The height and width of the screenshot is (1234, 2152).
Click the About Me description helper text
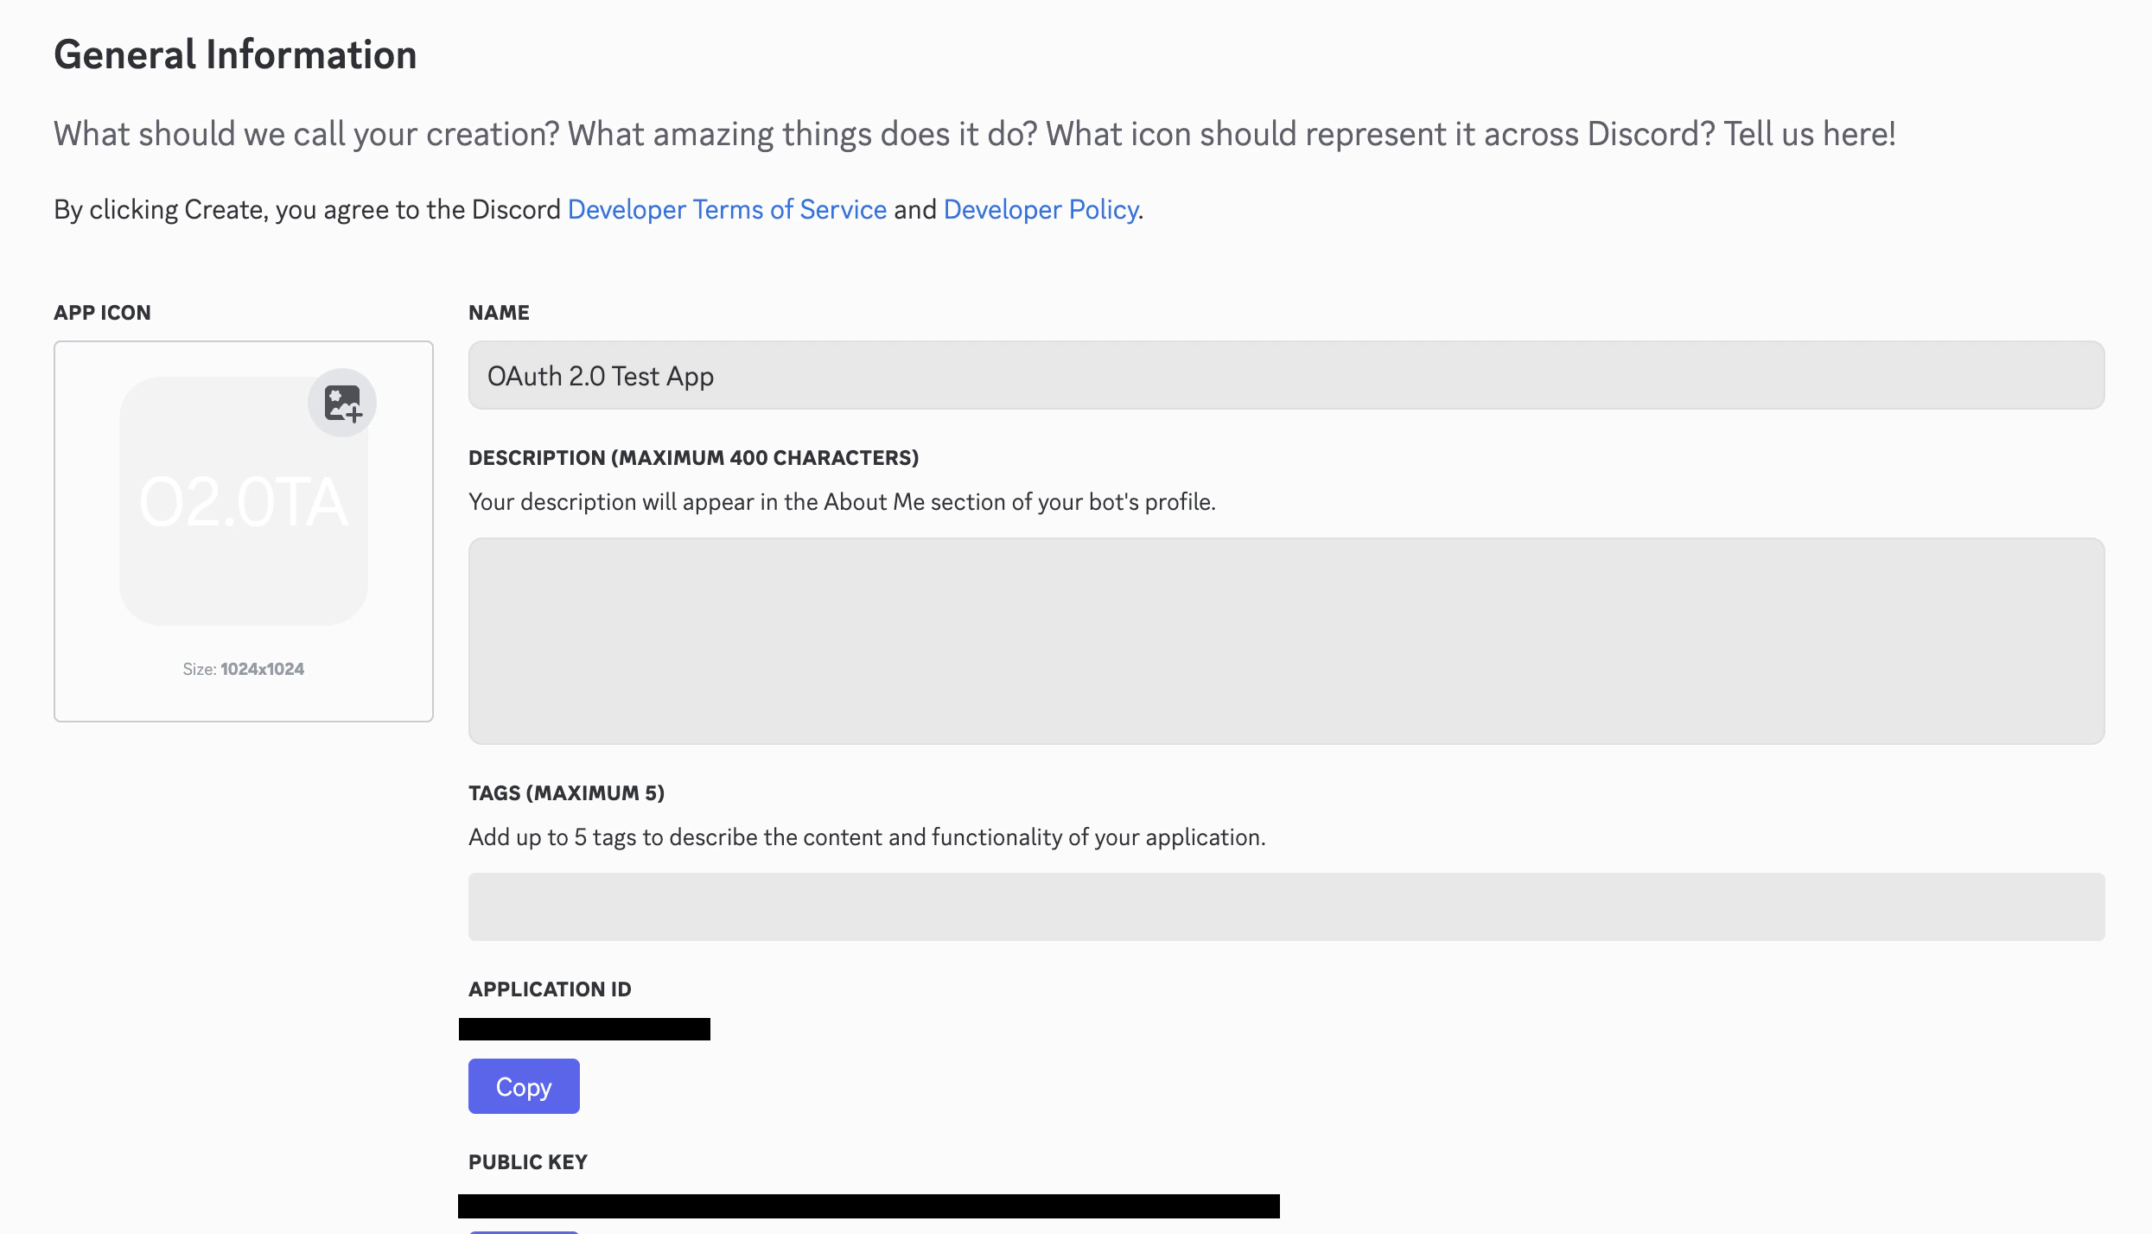point(842,502)
